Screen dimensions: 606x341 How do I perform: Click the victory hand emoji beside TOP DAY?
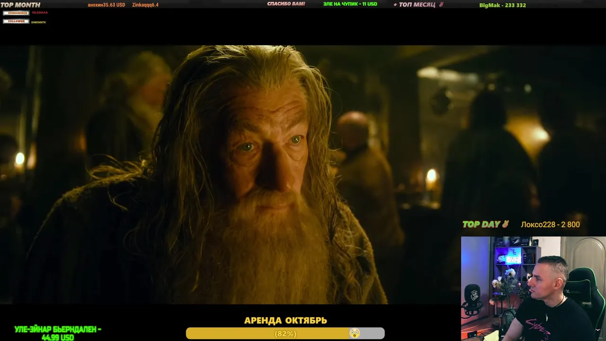(x=505, y=224)
